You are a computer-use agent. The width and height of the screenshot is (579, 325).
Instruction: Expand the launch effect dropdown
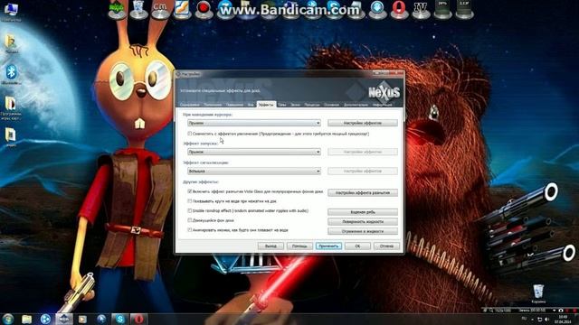coord(254,152)
